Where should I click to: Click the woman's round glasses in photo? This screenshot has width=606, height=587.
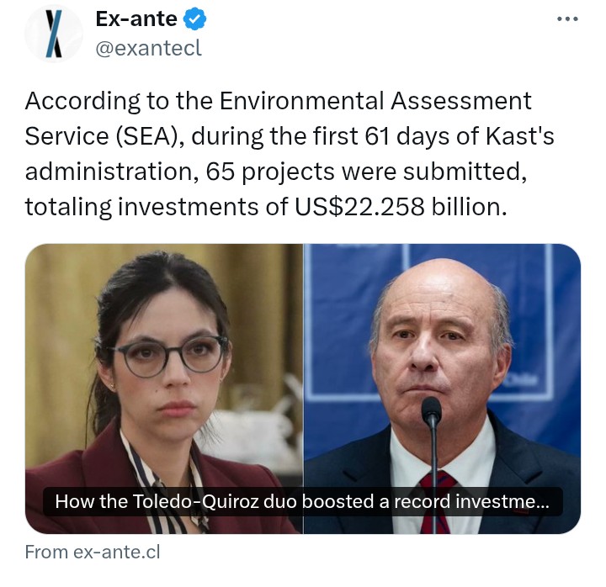click(169, 355)
